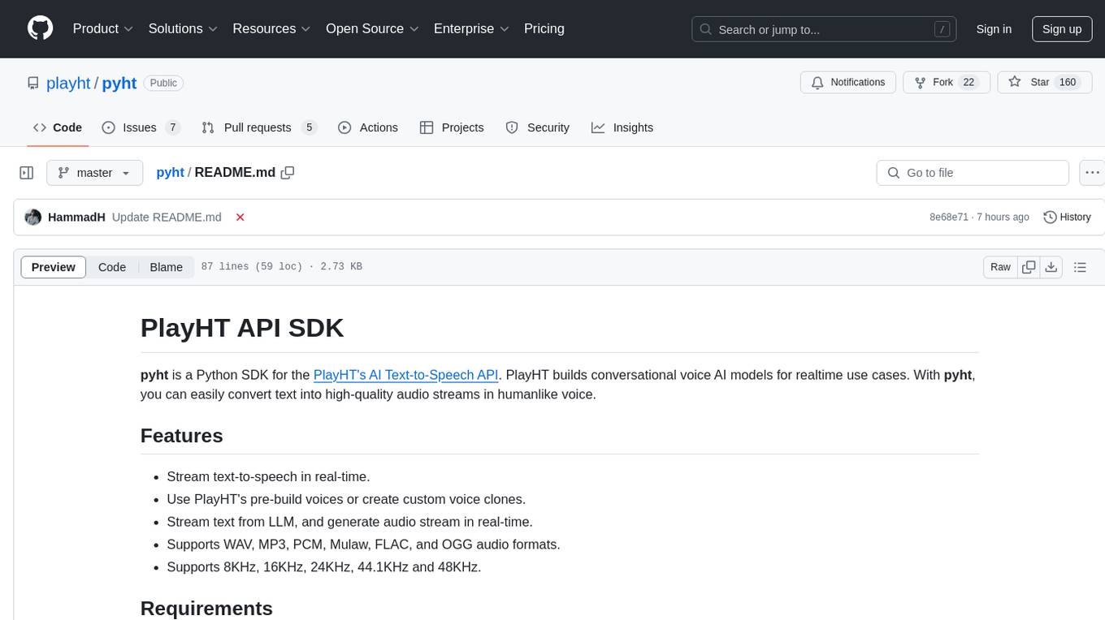Switch to the Code tab
Viewport: 1105px width, 620px height.
[x=58, y=127]
